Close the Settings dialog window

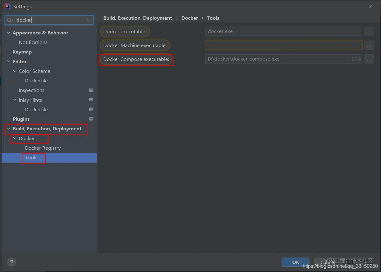[371, 6]
